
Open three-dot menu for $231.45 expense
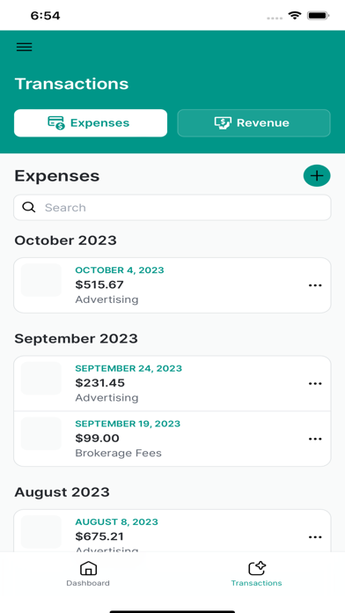pyautogui.click(x=315, y=383)
